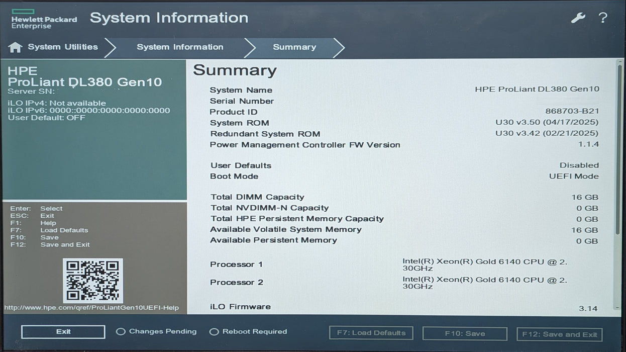Click F10: Save
The image size is (626, 352).
pyautogui.click(x=465, y=333)
